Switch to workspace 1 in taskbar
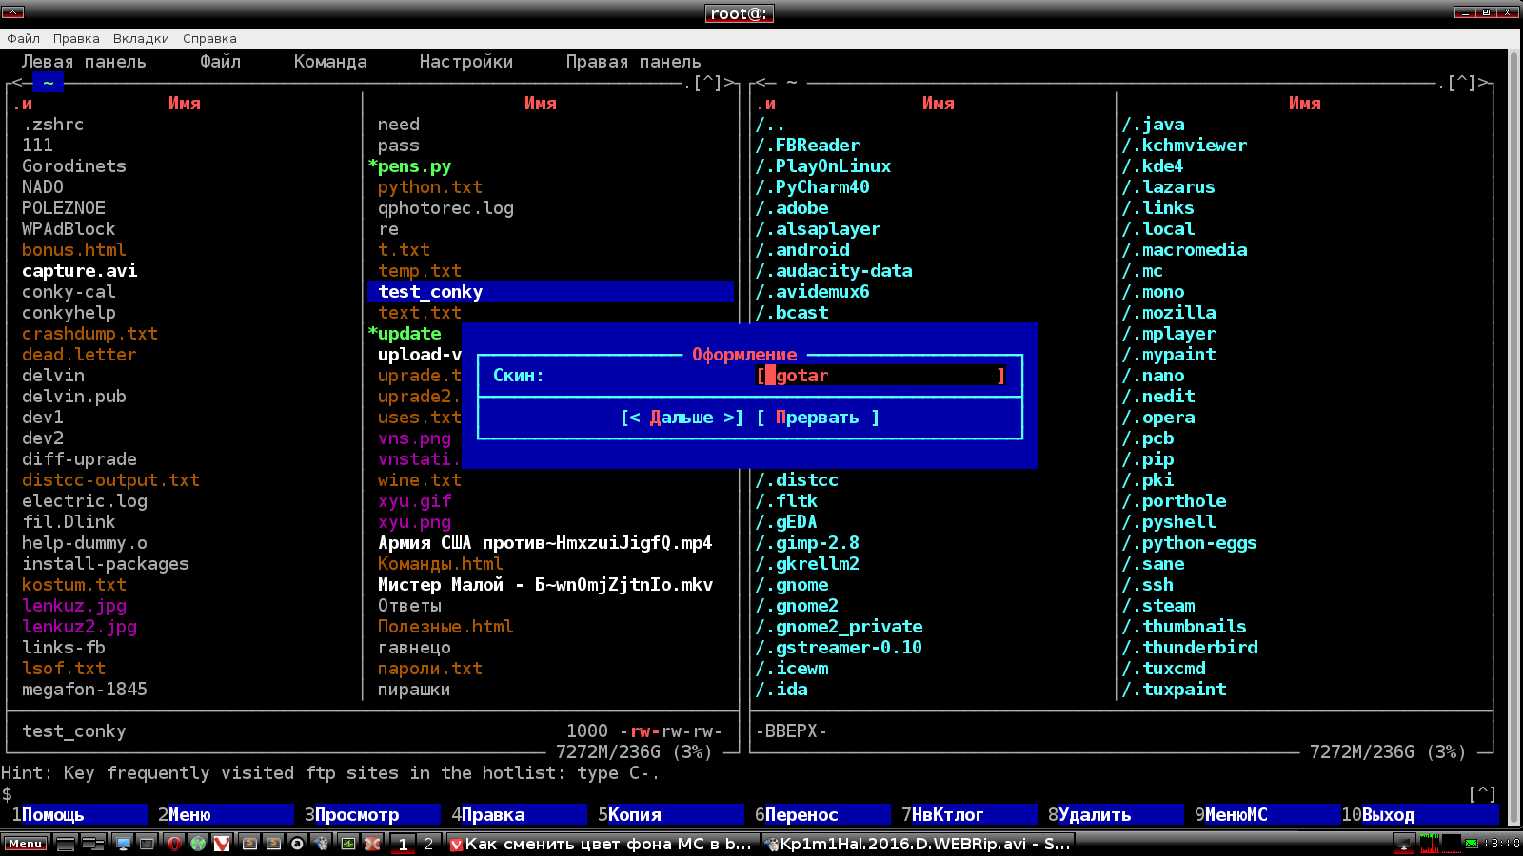This screenshot has width=1523, height=856. pyautogui.click(x=403, y=844)
